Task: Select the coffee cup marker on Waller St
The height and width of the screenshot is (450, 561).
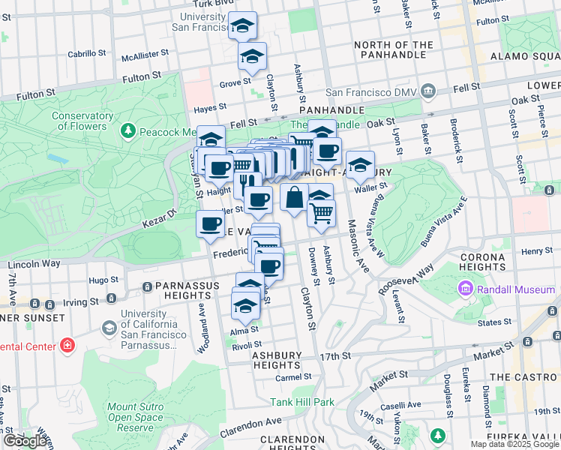Action: coord(258,201)
